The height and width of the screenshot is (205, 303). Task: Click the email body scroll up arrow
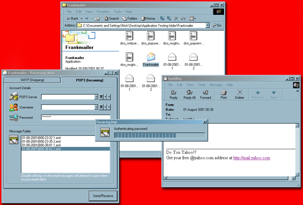pos(297,125)
